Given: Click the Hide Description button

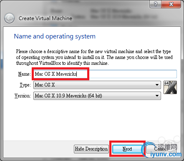Looking at the screenshot, I should [x=91, y=149].
